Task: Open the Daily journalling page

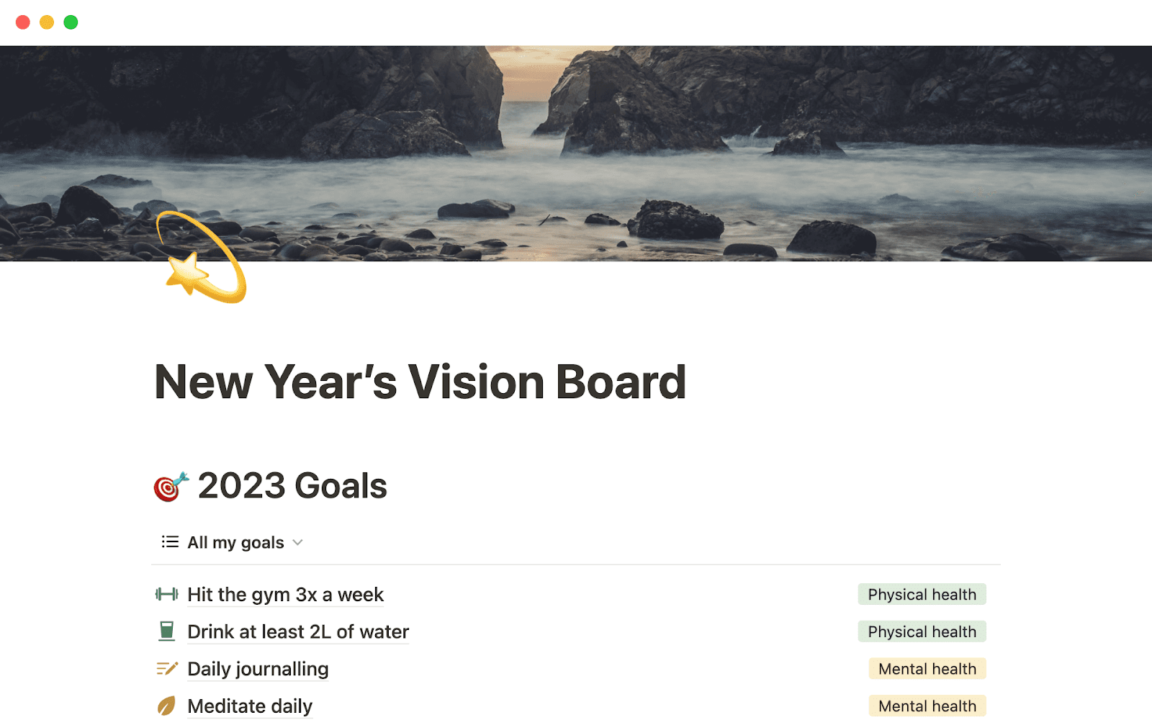Action: click(x=257, y=668)
